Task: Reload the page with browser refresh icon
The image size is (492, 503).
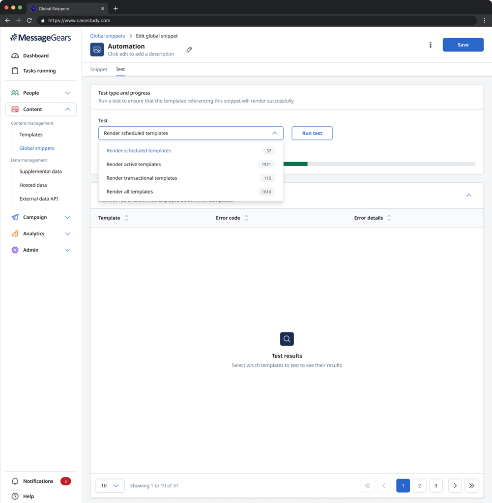Action: click(x=29, y=21)
